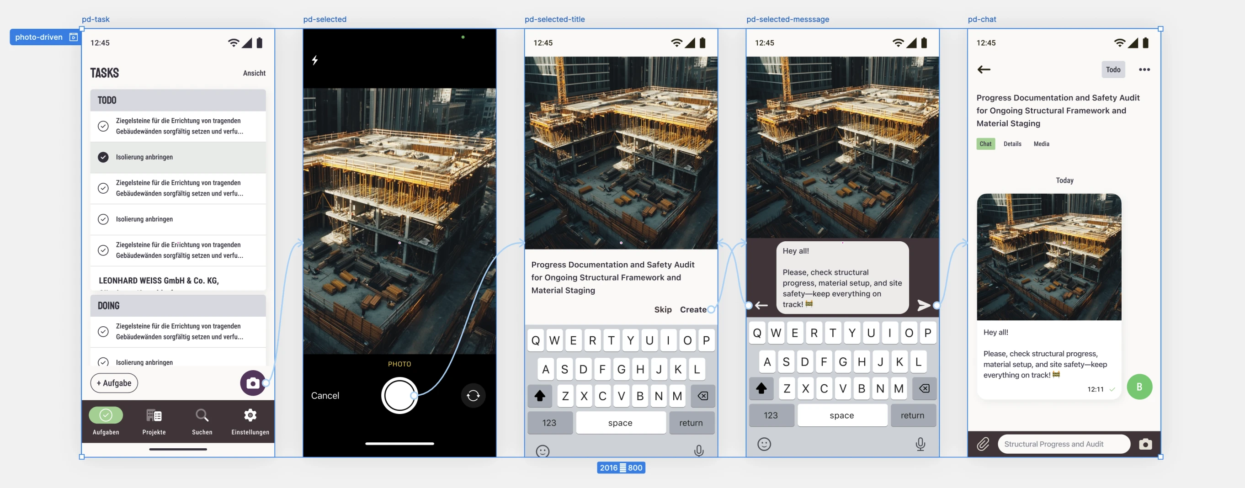Click the + Aufgabe button
Screen dimensions: 1245x488
114,383
